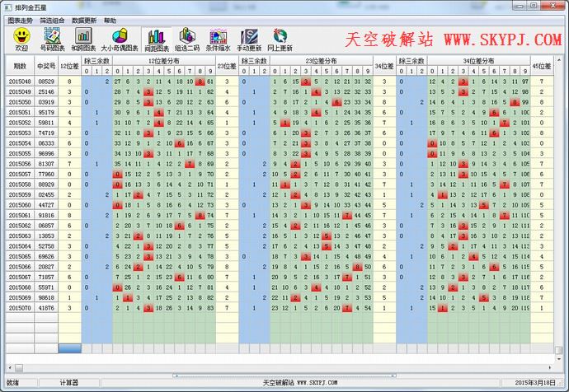Viewport: 569px width, 392px height.
Task: Open the 和网图表 bar chart icon
Action: coord(84,40)
